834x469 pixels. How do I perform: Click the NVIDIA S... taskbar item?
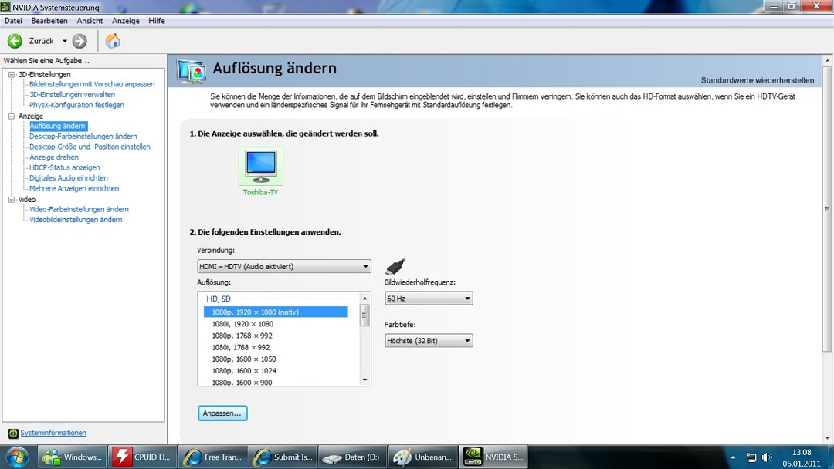[x=493, y=457]
